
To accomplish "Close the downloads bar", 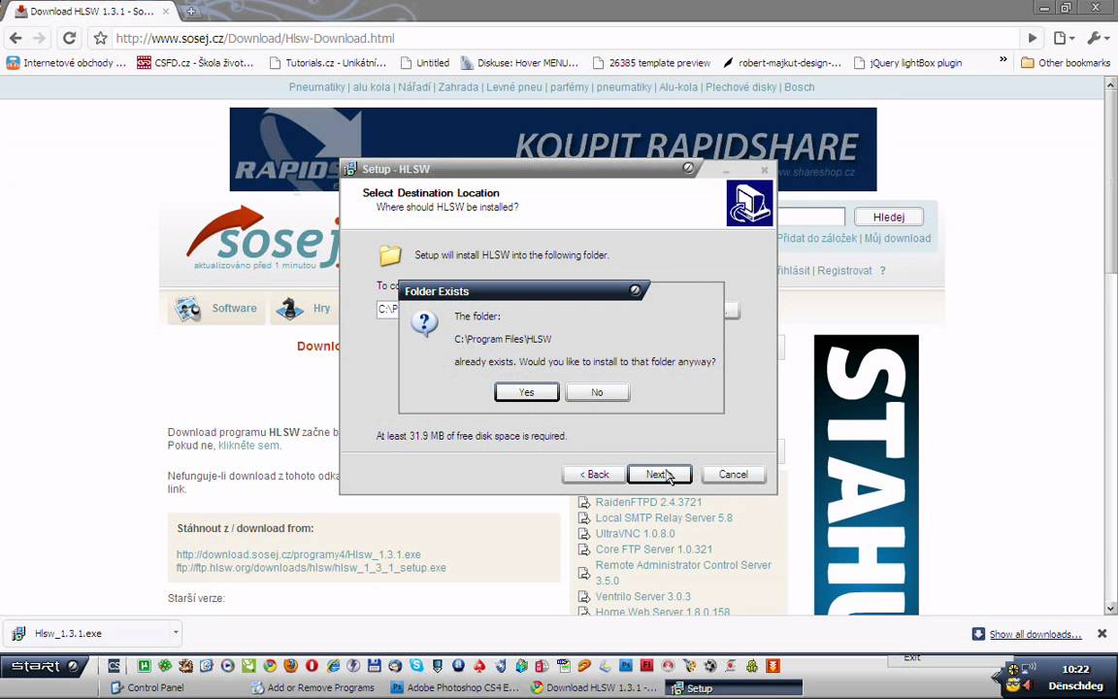I will tap(1102, 633).
